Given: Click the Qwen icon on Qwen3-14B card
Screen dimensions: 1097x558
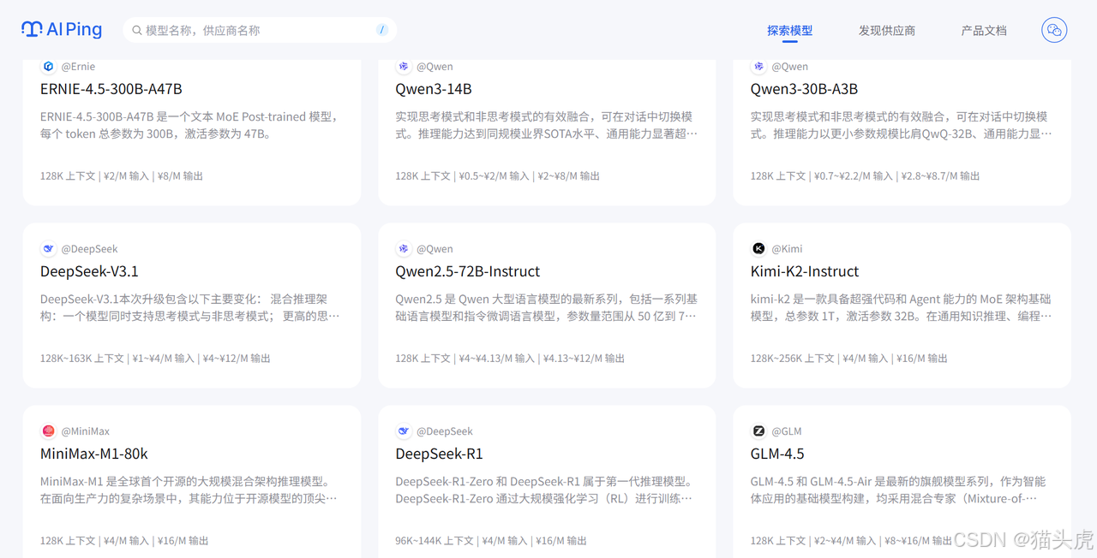Looking at the screenshot, I should 404,67.
